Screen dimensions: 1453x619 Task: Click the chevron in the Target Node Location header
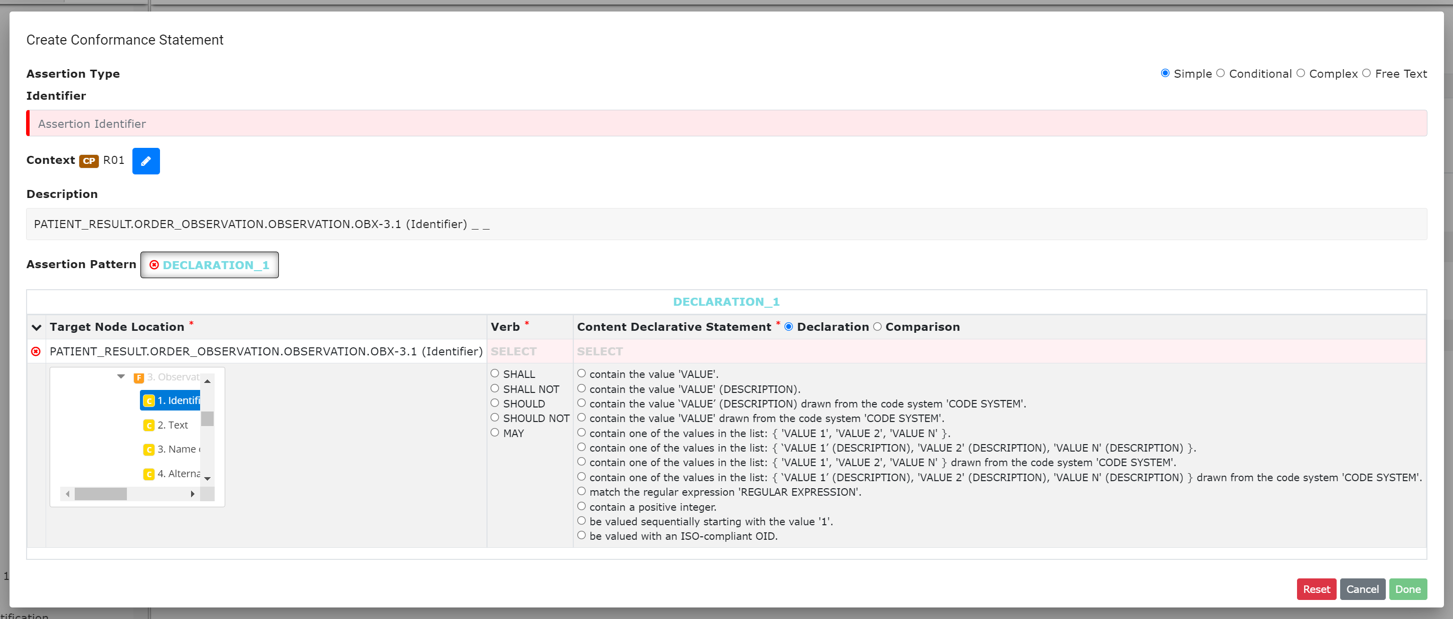[x=37, y=327]
